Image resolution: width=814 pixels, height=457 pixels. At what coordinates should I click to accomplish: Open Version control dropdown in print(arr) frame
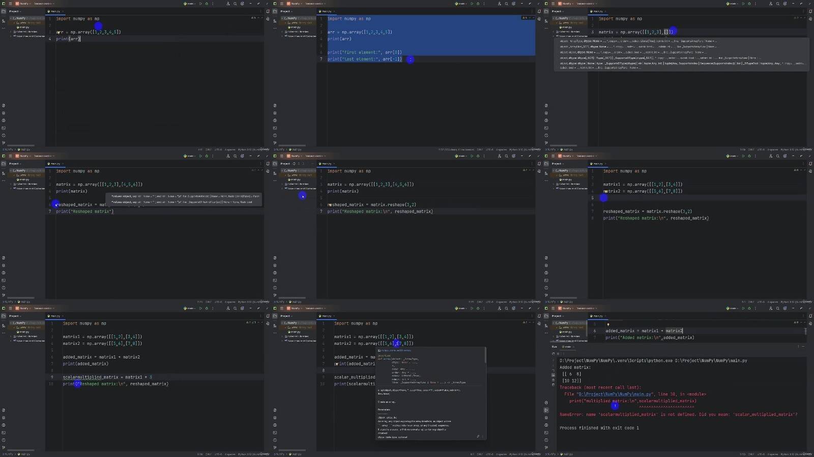pyautogui.click(x=44, y=4)
